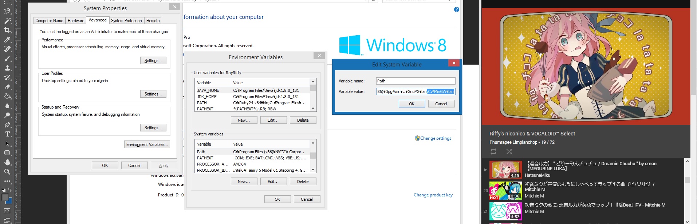Click Cancel in Edit System Variable dialog
697x224 pixels.
click(441, 104)
